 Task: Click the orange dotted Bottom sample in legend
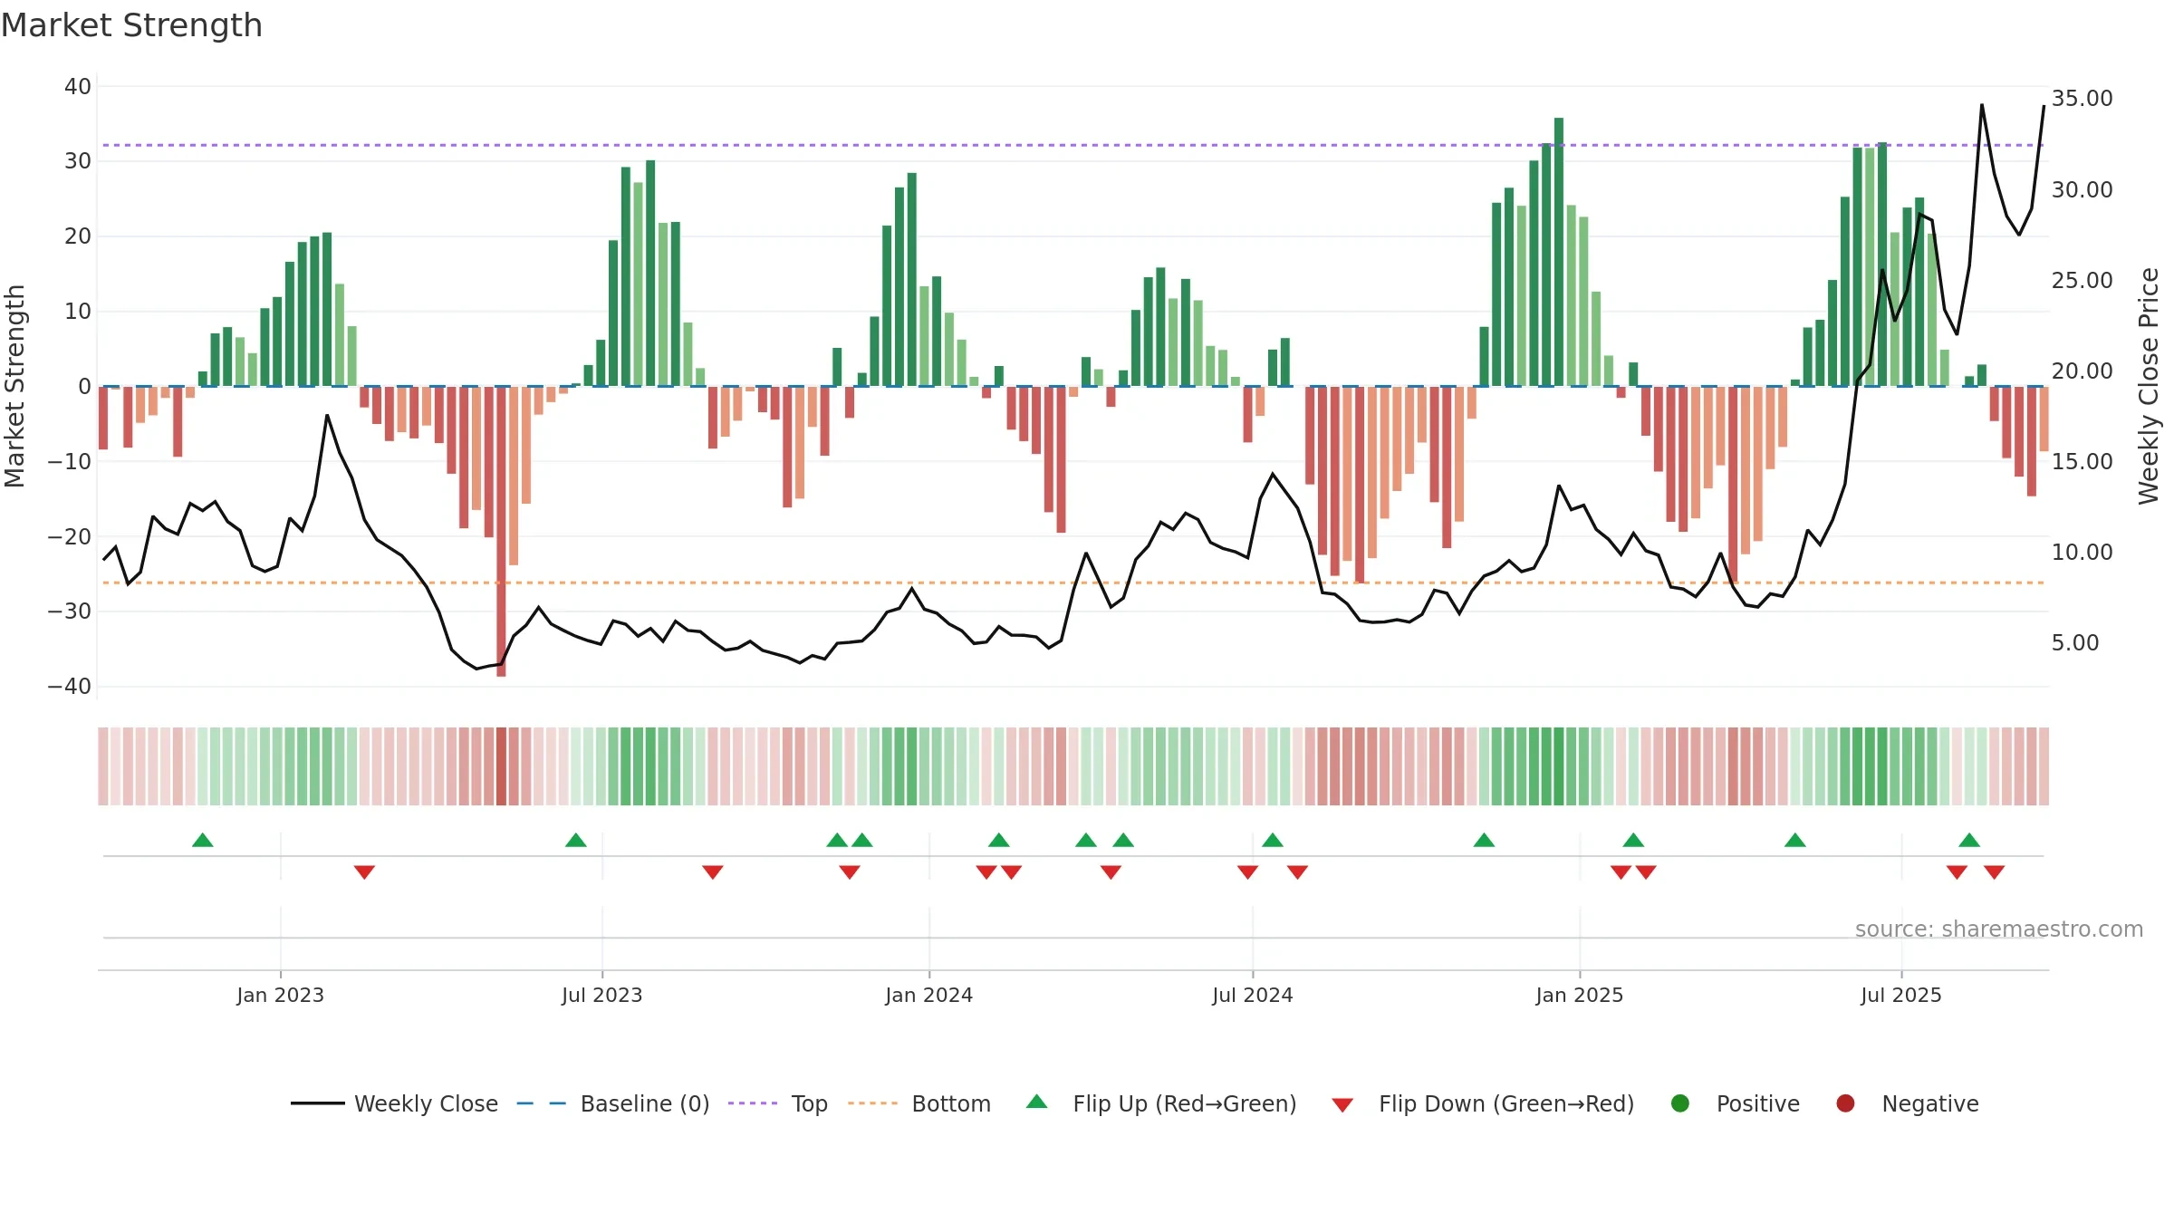[873, 1103]
